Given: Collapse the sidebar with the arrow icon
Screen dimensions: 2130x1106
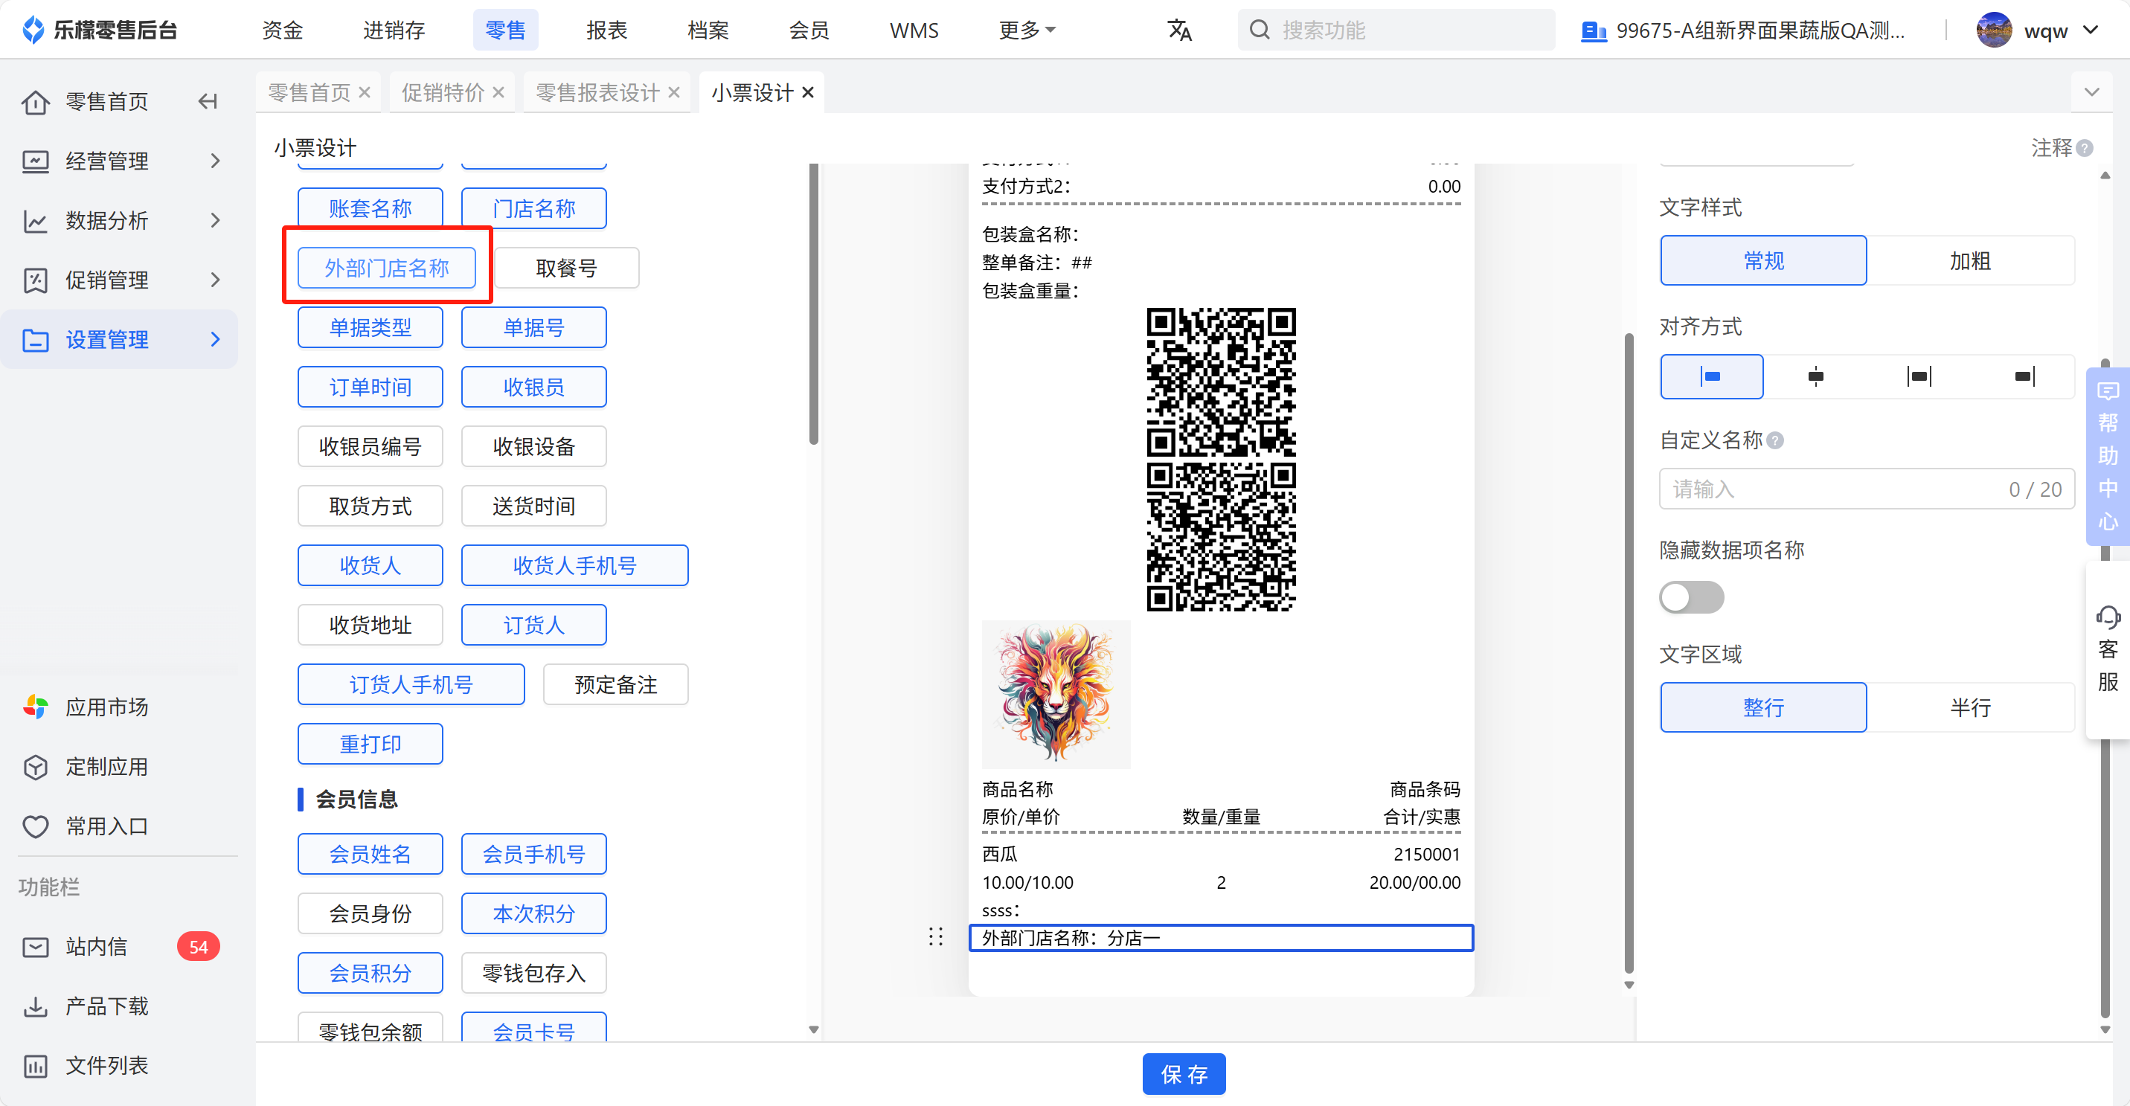Looking at the screenshot, I should 208,101.
